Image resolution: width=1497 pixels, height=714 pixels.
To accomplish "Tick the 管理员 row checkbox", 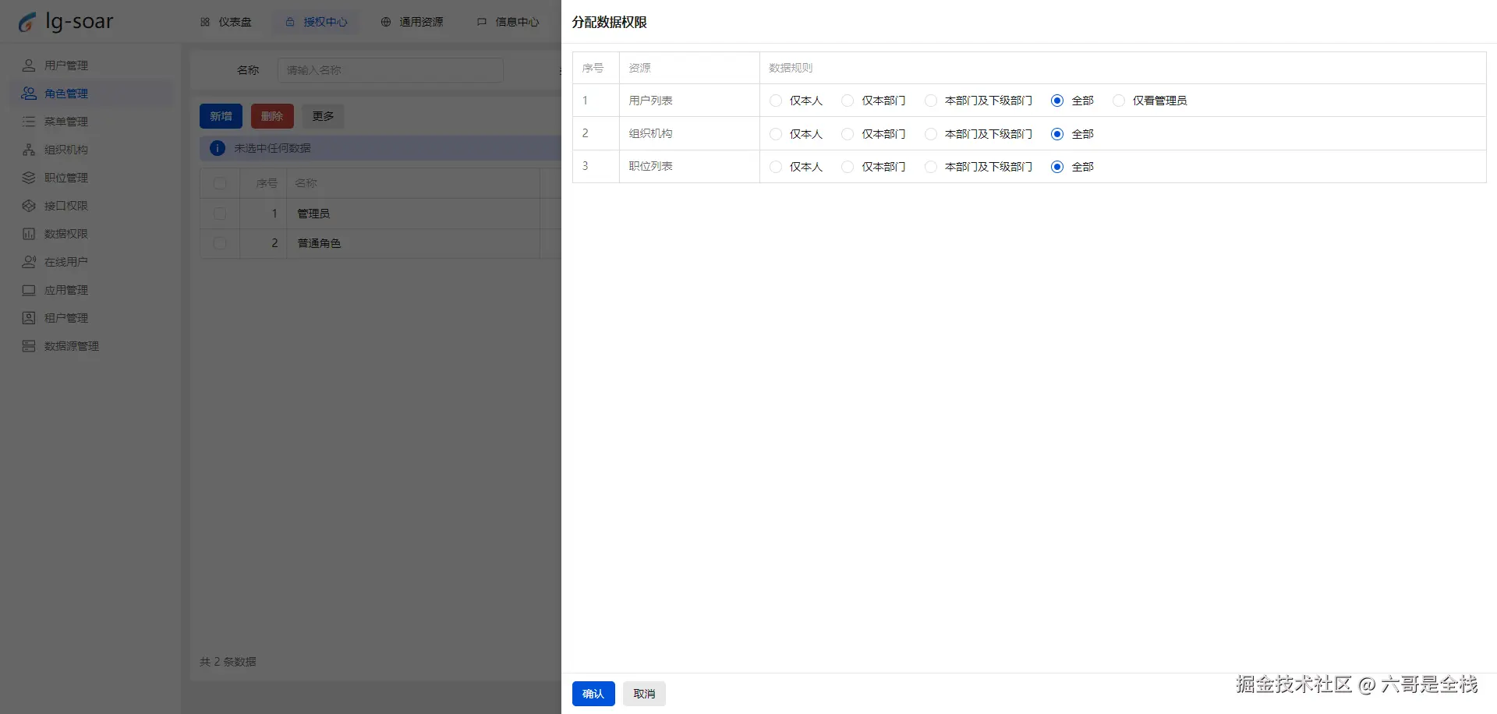I will click(x=220, y=214).
